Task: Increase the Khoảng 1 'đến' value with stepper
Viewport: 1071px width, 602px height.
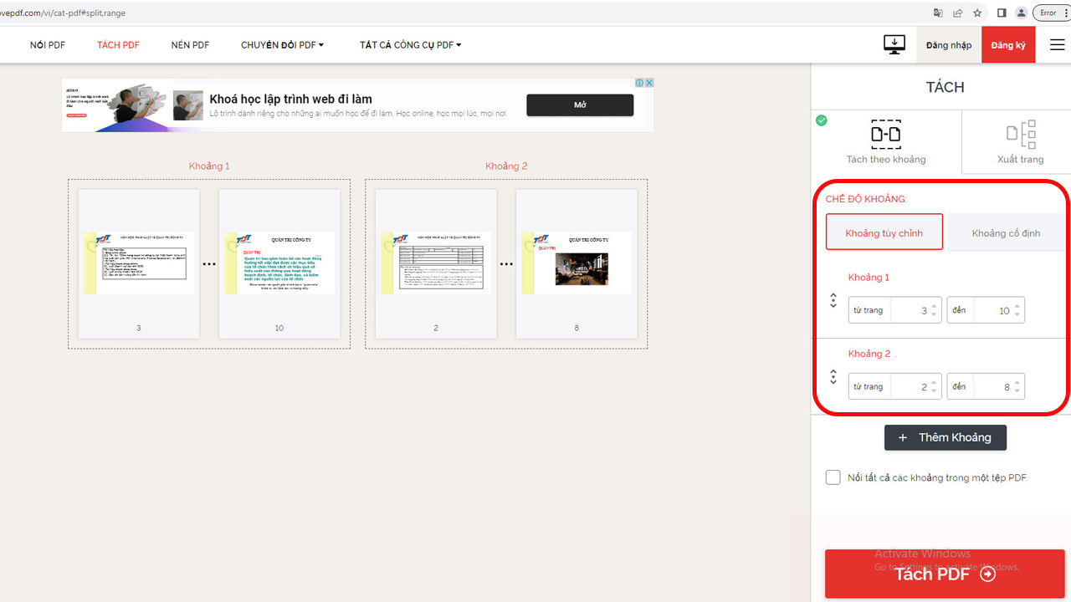Action: [x=1017, y=305]
